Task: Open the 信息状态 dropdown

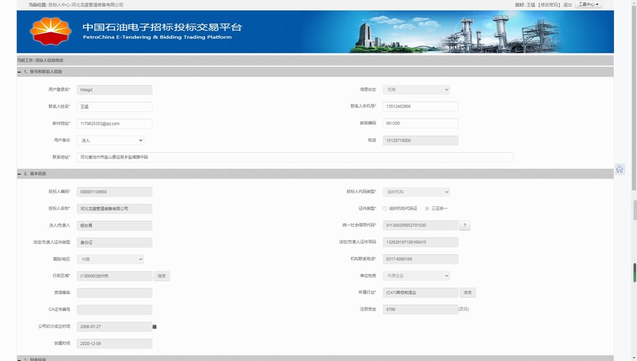Action: [417, 90]
